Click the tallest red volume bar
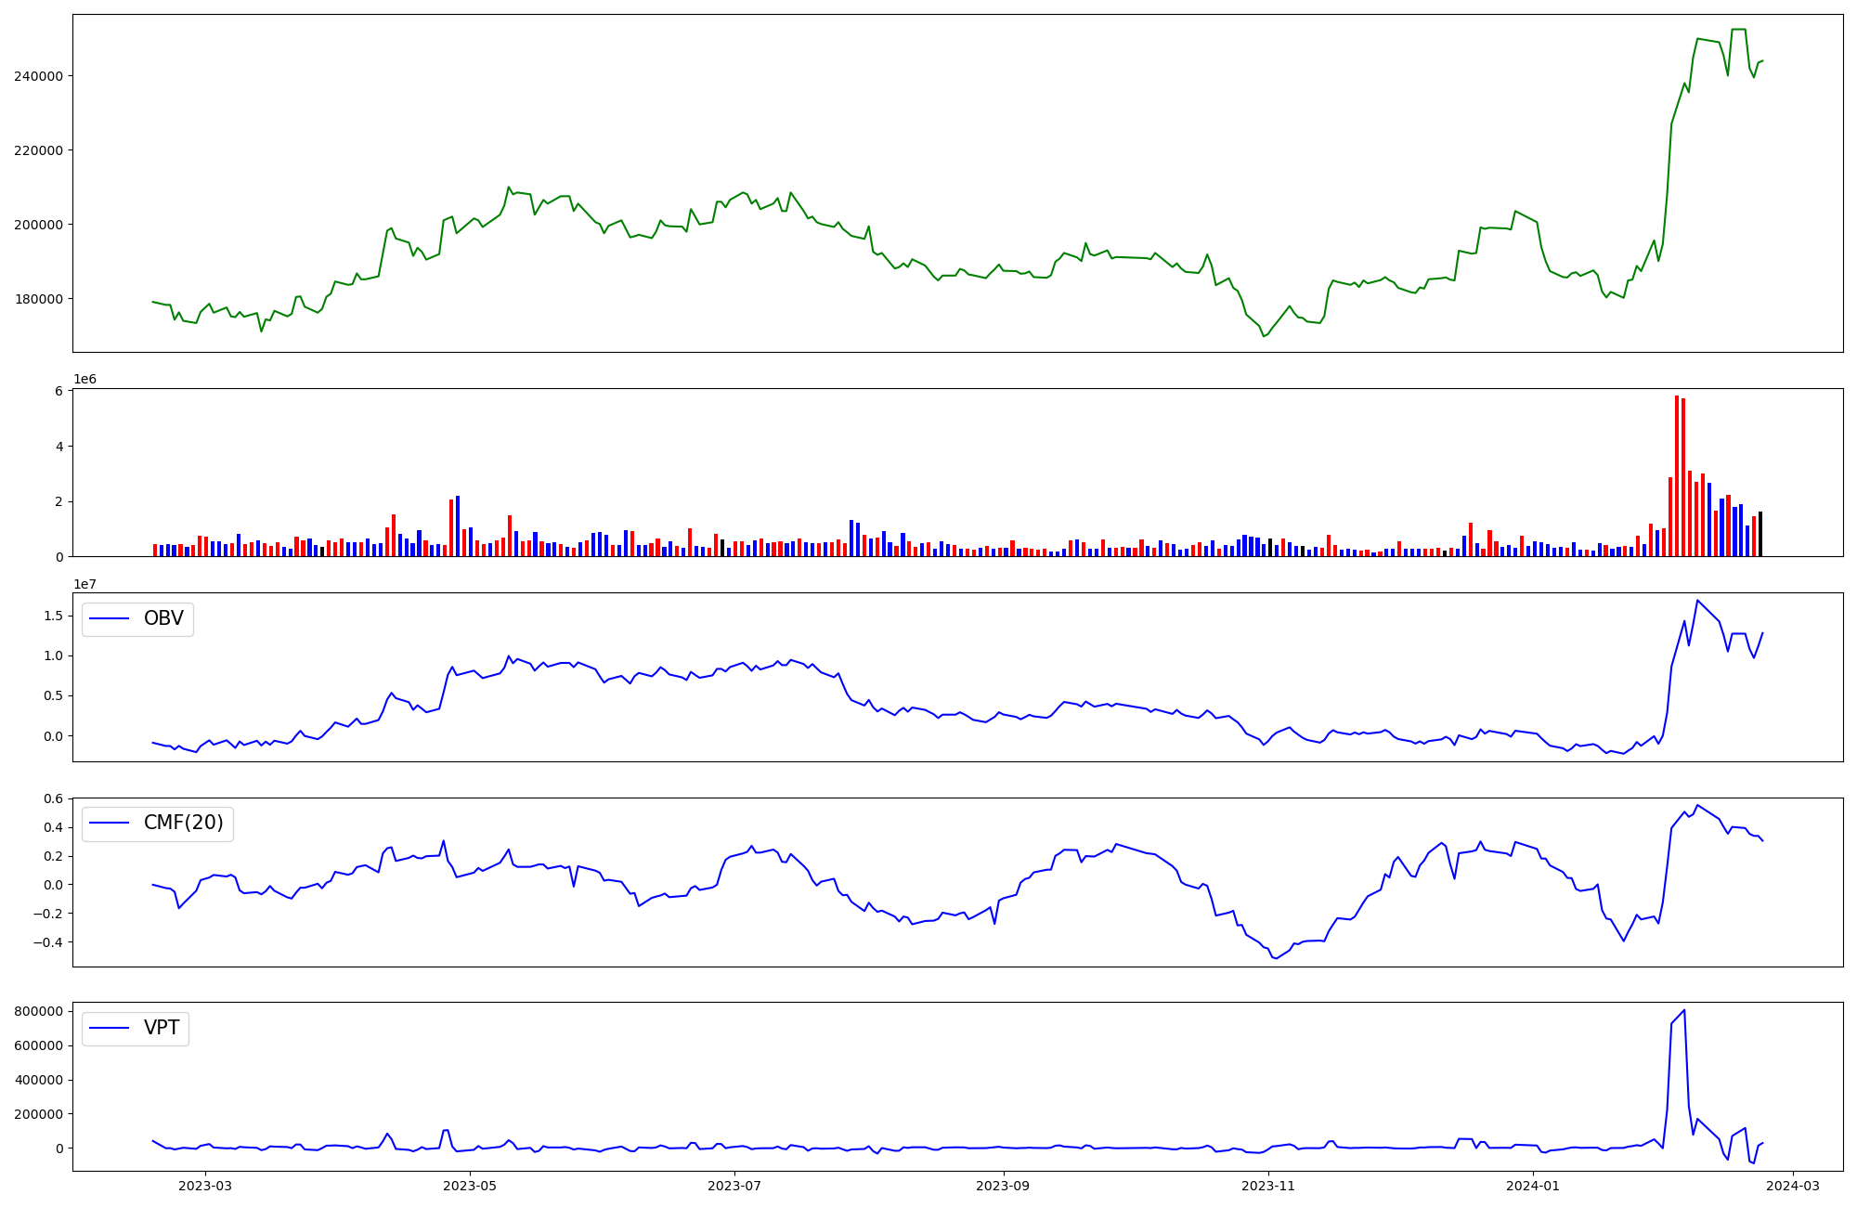Viewport: 1857px width, 1207px height. 1677,475
